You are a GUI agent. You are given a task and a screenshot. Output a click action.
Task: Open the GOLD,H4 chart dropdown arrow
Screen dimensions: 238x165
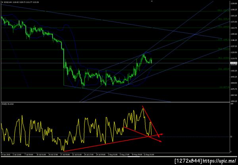coord(2,2)
